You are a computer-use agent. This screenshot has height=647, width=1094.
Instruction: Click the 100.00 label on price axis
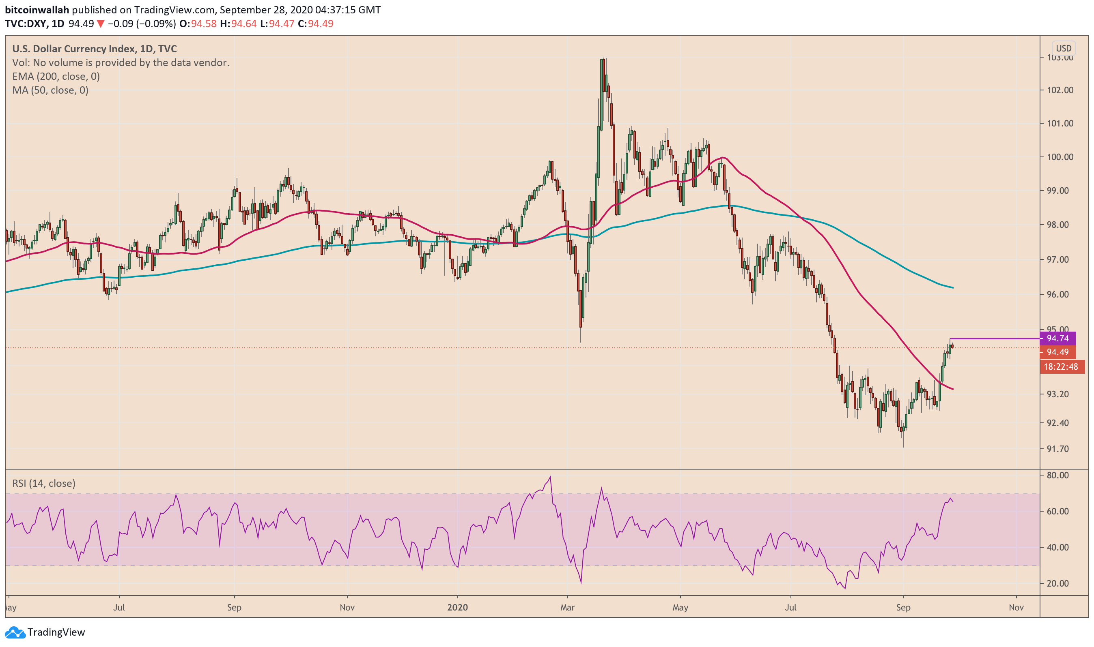(1060, 157)
